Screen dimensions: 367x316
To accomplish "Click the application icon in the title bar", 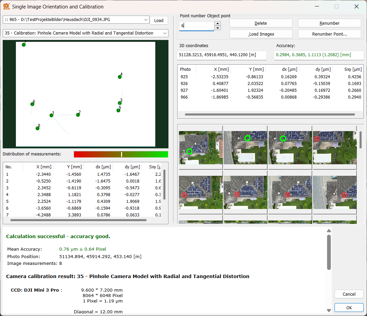I will (x=6, y=6).
